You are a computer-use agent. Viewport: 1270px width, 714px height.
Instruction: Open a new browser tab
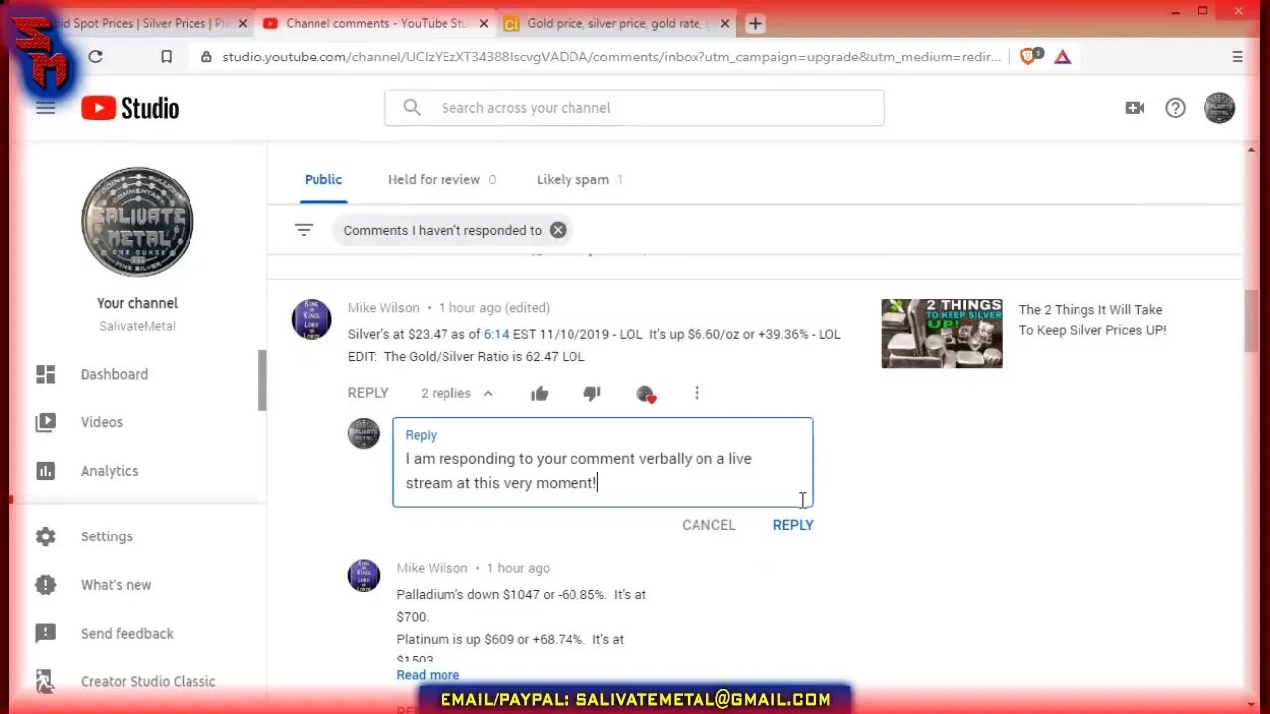755,23
